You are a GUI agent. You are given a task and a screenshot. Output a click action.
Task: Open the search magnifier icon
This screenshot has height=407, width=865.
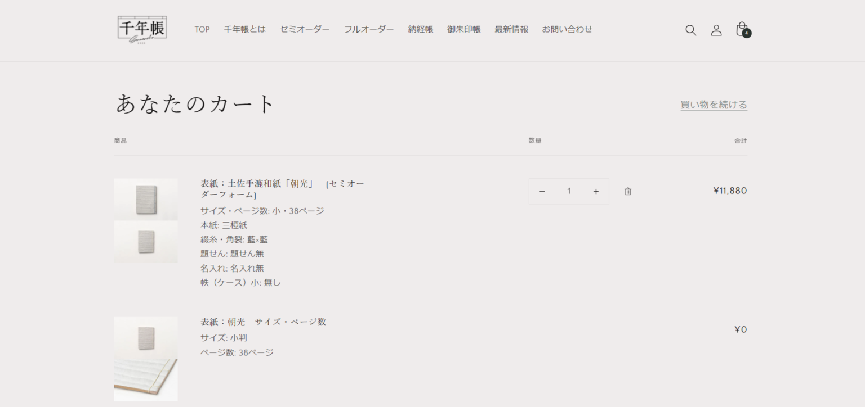click(x=690, y=30)
